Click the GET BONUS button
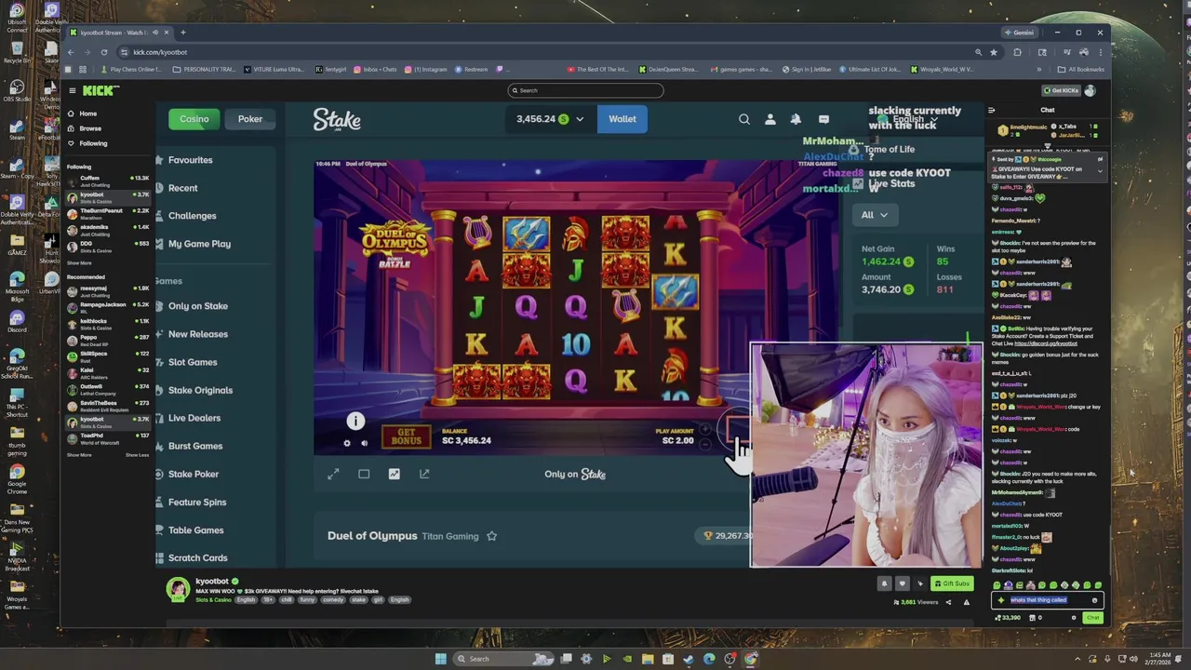Screen dimensions: 1191x670 click(408, 435)
